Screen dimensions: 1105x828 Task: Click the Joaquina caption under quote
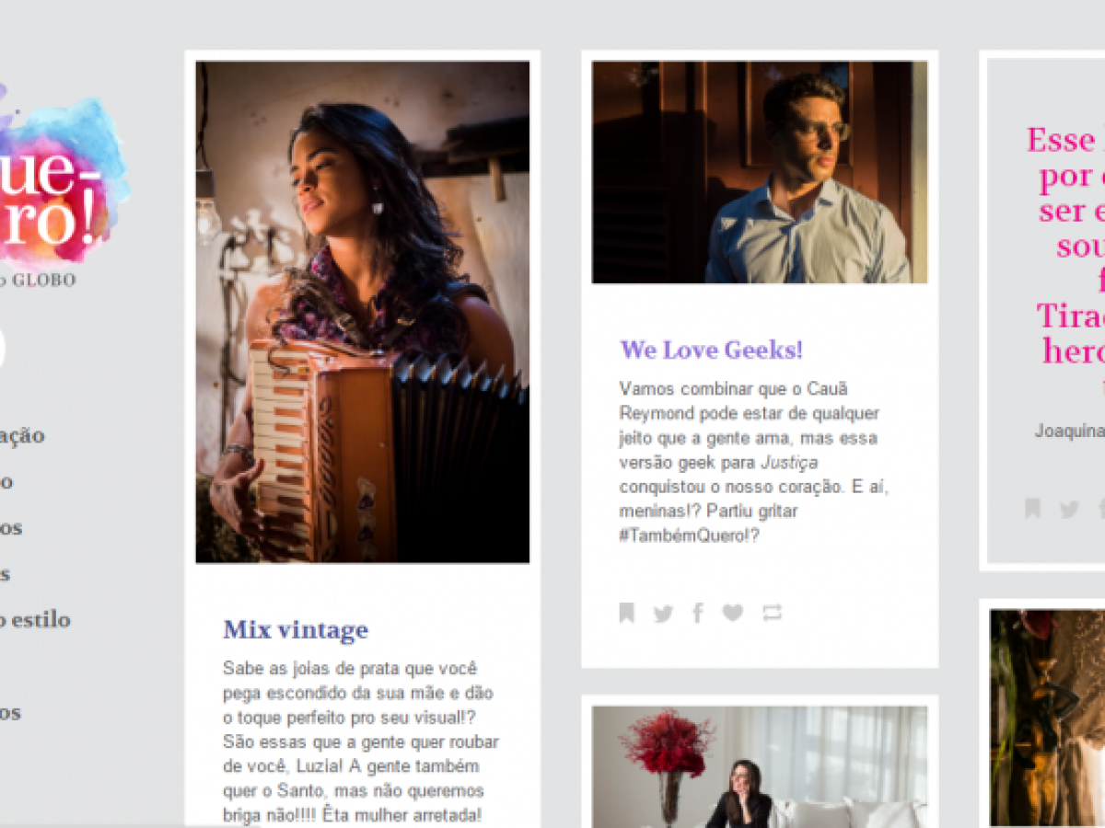point(1069,431)
